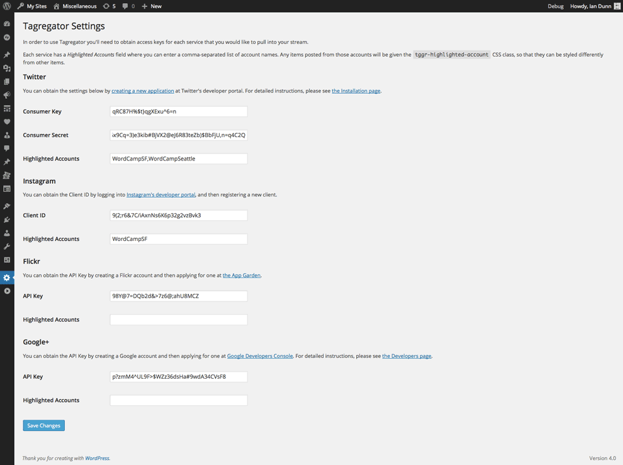This screenshot has width=623, height=465.
Task: Select the sliders icon above the gear
Action: click(7, 260)
